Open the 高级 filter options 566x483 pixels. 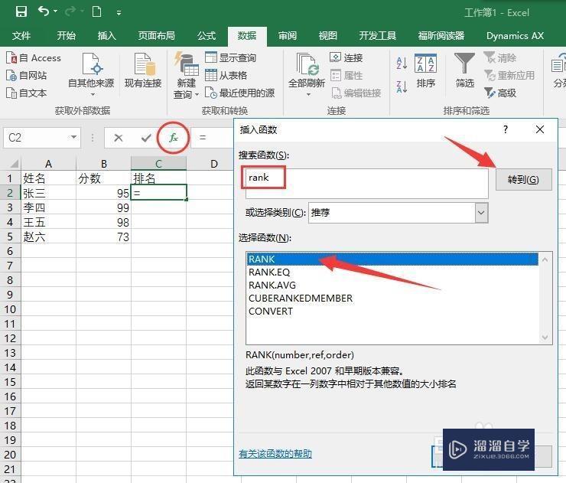coord(500,93)
